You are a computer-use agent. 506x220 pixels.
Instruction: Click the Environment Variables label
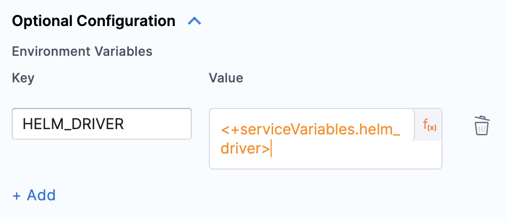(x=82, y=52)
